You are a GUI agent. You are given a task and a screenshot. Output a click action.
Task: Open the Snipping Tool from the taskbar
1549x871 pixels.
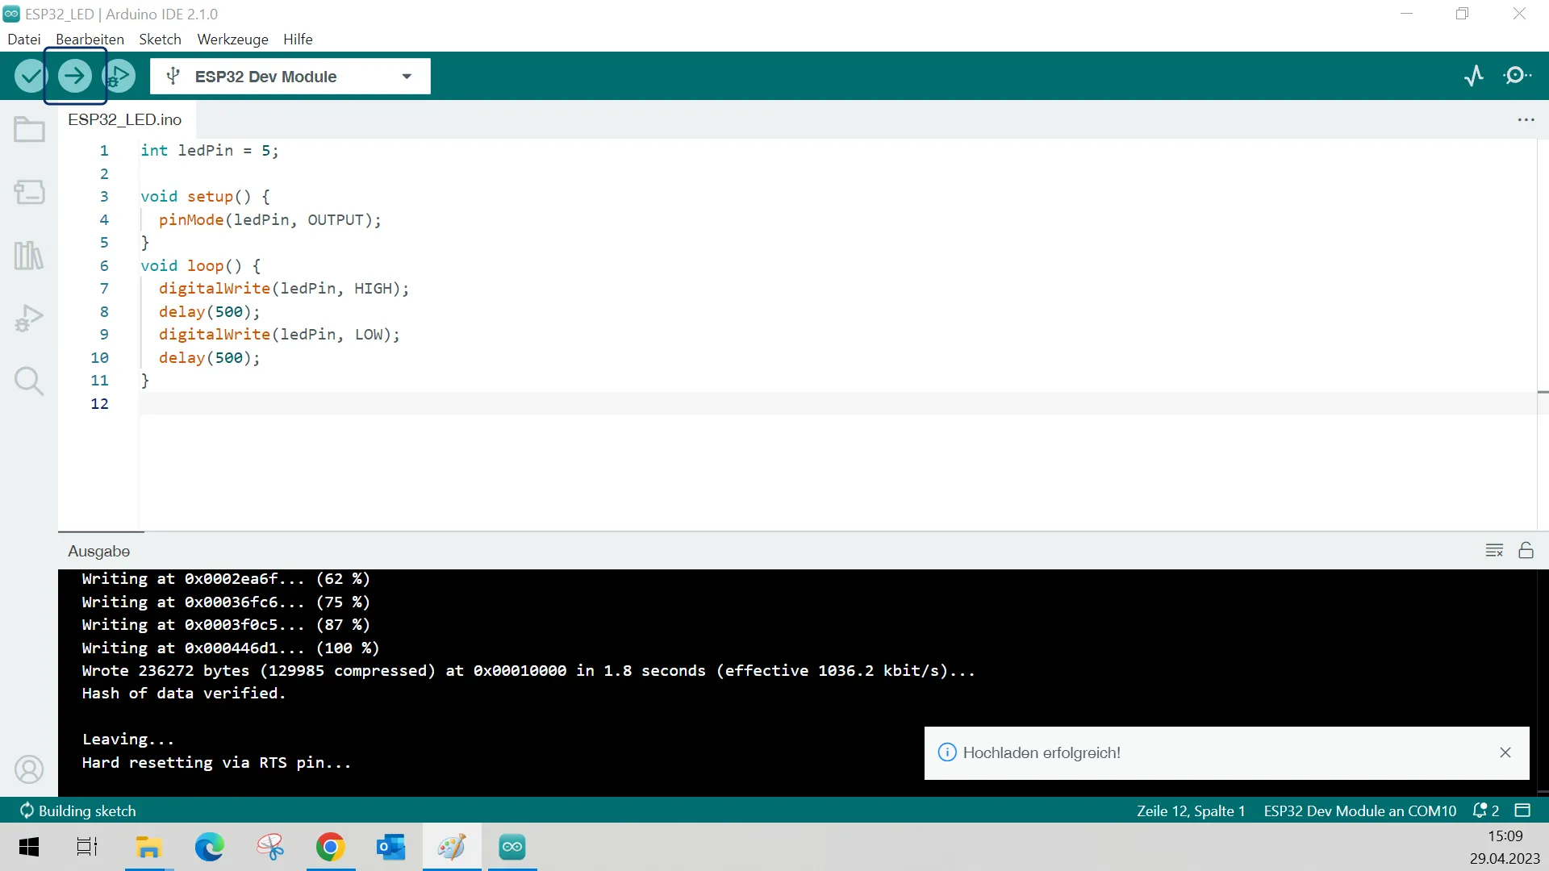(270, 847)
